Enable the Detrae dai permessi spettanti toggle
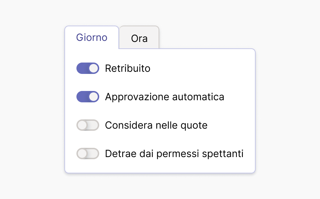 [x=88, y=154]
